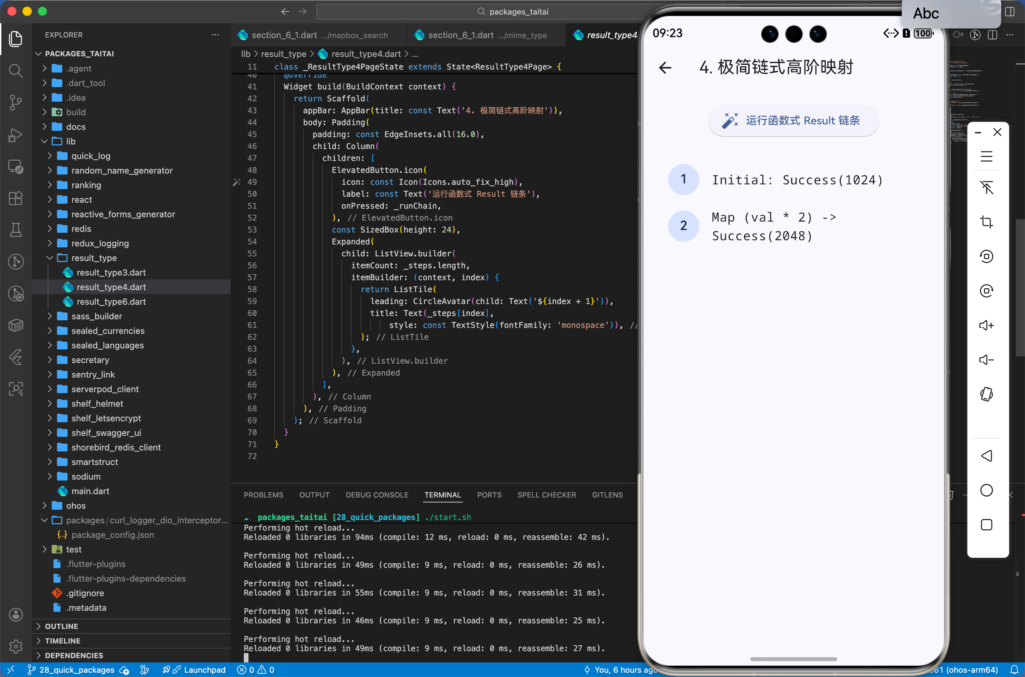Expand the sass_builder folder
Viewport: 1025px width, 677px height.
coord(96,316)
